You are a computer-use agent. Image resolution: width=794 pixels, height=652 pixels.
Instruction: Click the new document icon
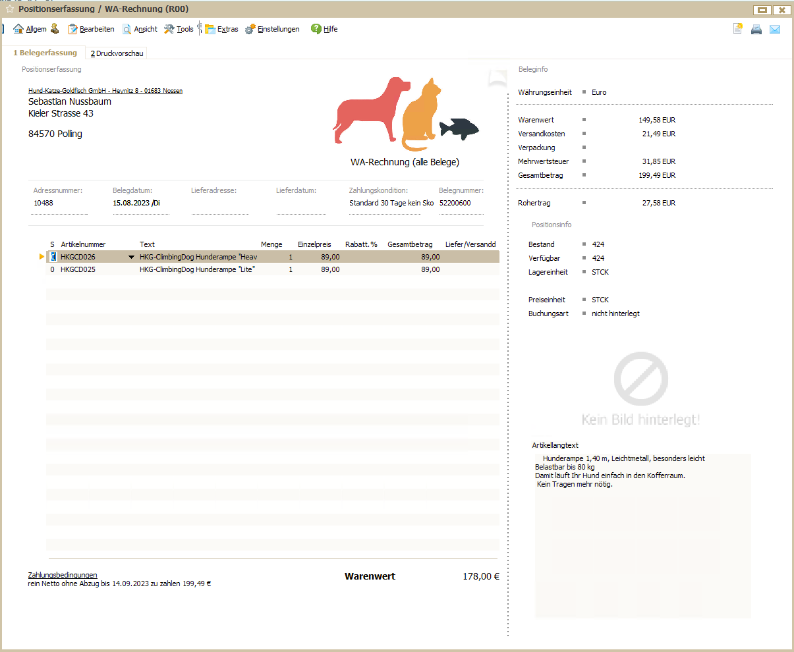(x=738, y=29)
